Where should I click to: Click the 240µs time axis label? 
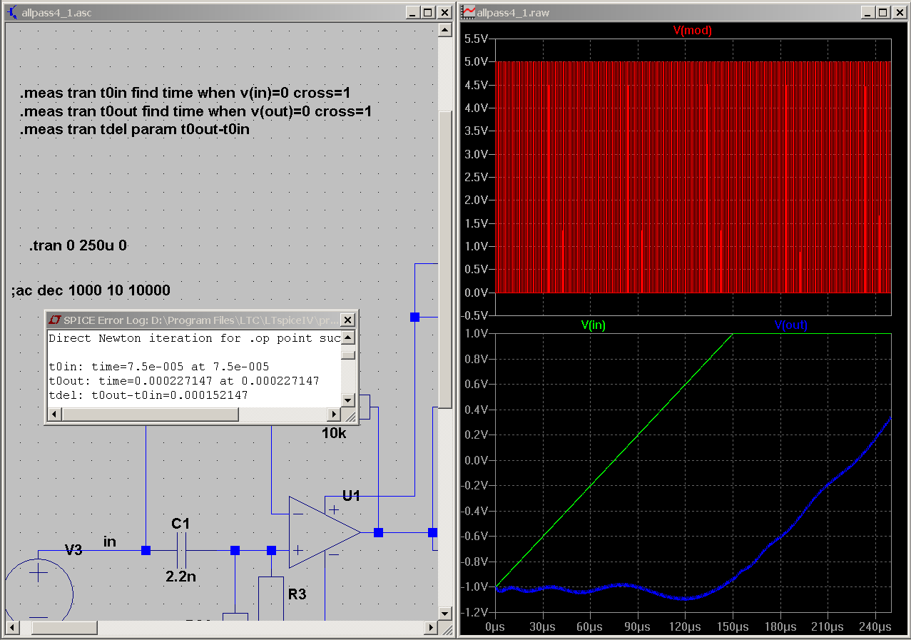click(x=875, y=626)
